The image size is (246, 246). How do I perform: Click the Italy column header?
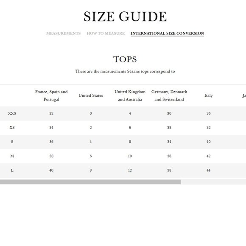209,95
